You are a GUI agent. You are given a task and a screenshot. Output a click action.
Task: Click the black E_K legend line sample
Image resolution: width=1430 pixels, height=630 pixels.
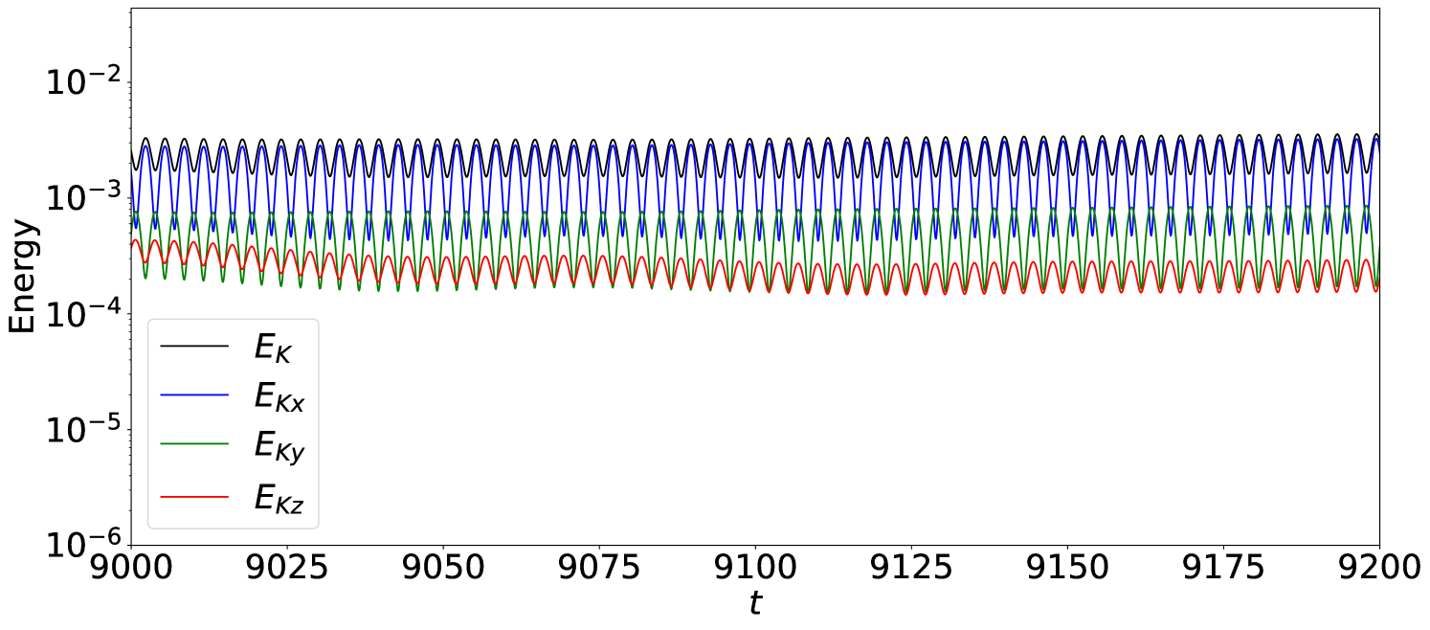pos(195,345)
